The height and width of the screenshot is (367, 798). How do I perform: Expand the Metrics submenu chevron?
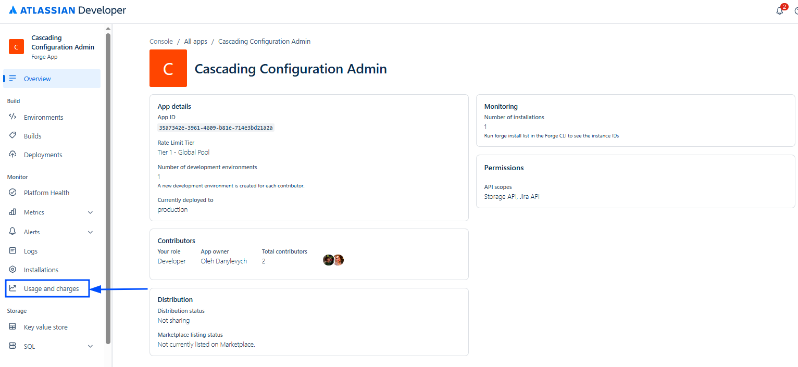[x=90, y=212]
